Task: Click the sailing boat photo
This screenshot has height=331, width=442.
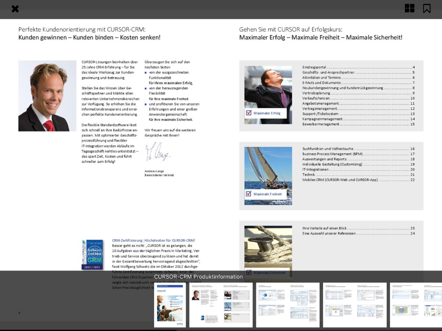Action: 268,176
